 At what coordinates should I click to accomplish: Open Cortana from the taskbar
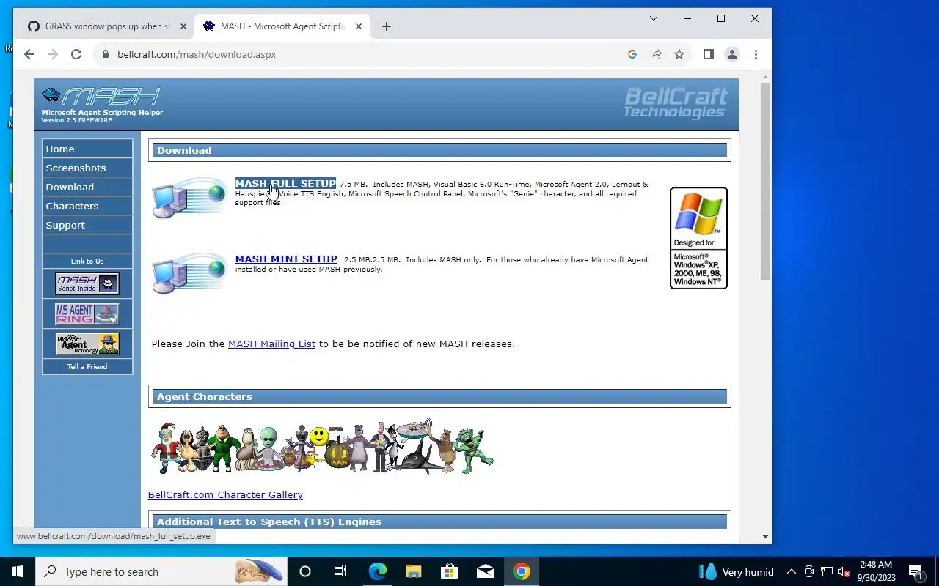[x=305, y=571]
